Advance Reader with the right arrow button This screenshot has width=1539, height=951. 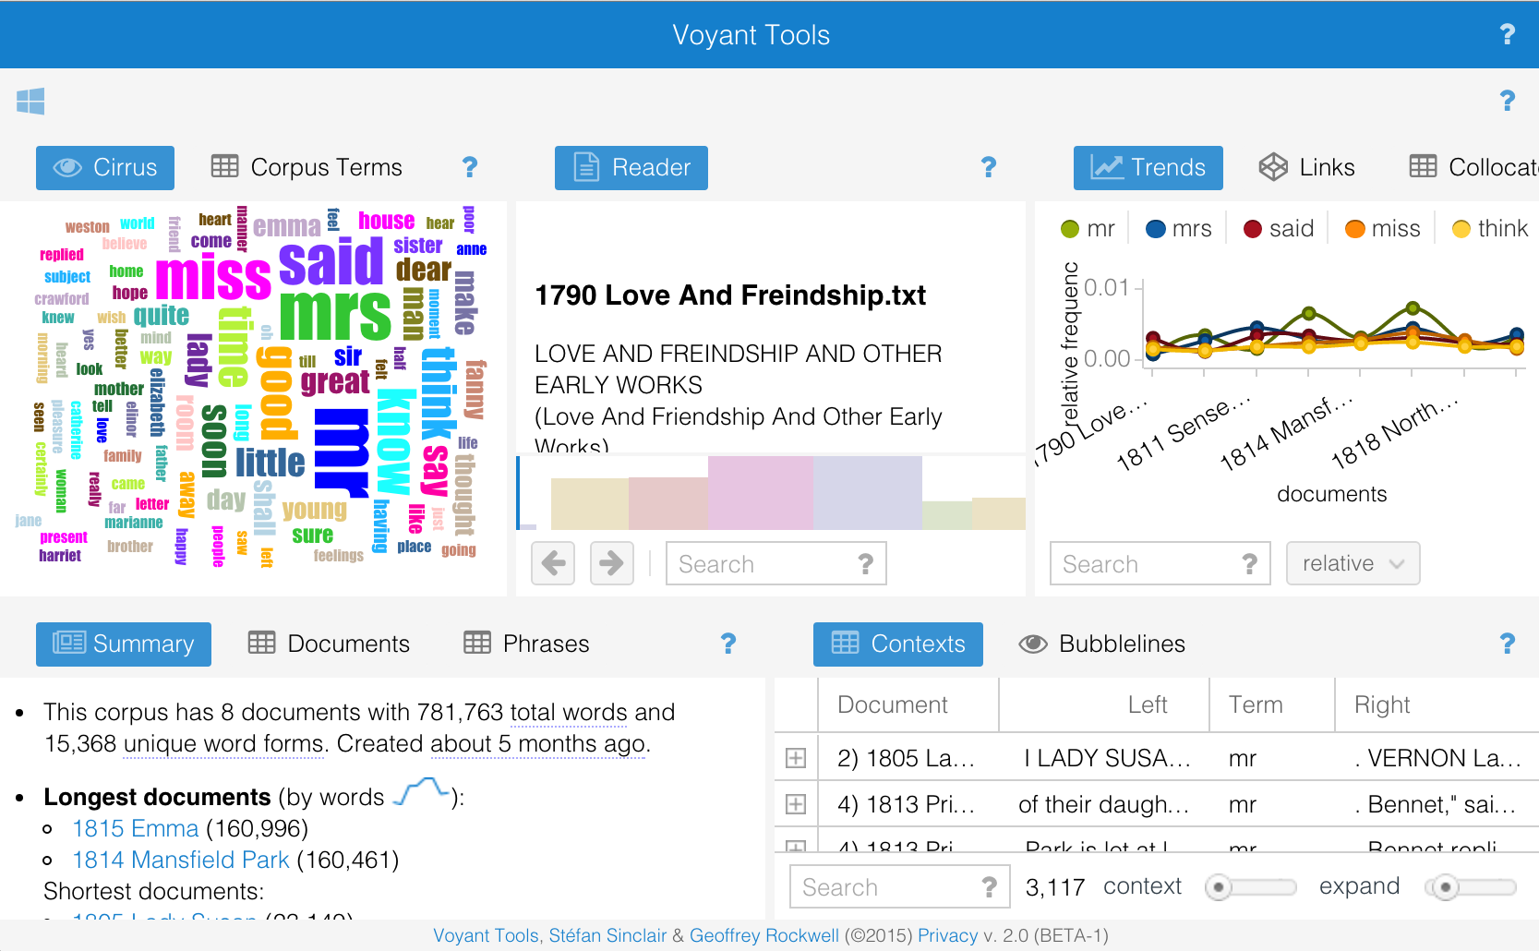611,563
